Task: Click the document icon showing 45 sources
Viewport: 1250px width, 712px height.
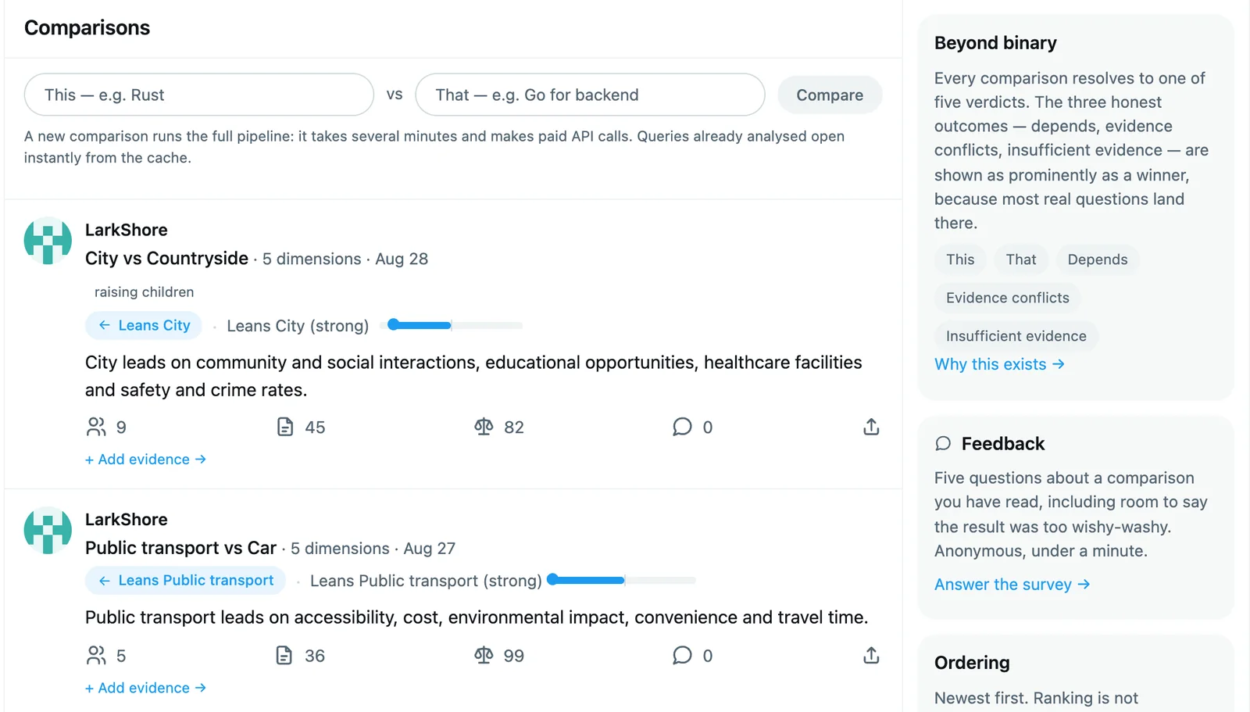Action: [285, 427]
